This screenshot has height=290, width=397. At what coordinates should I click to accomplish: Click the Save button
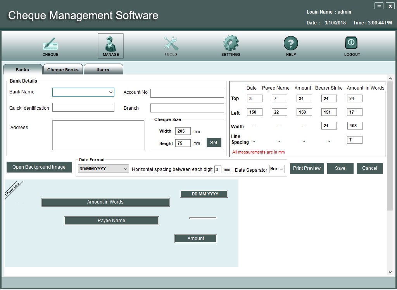click(x=340, y=168)
